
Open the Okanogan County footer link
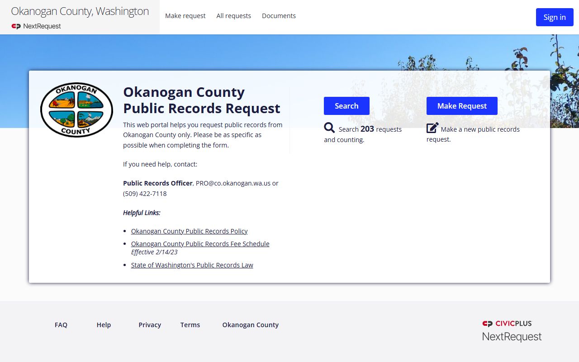[251, 325]
